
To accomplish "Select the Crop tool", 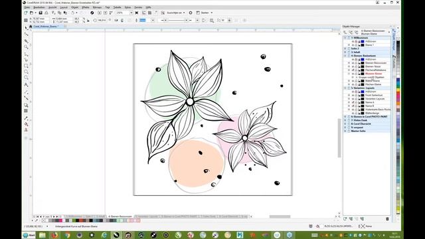I will point(26,41).
